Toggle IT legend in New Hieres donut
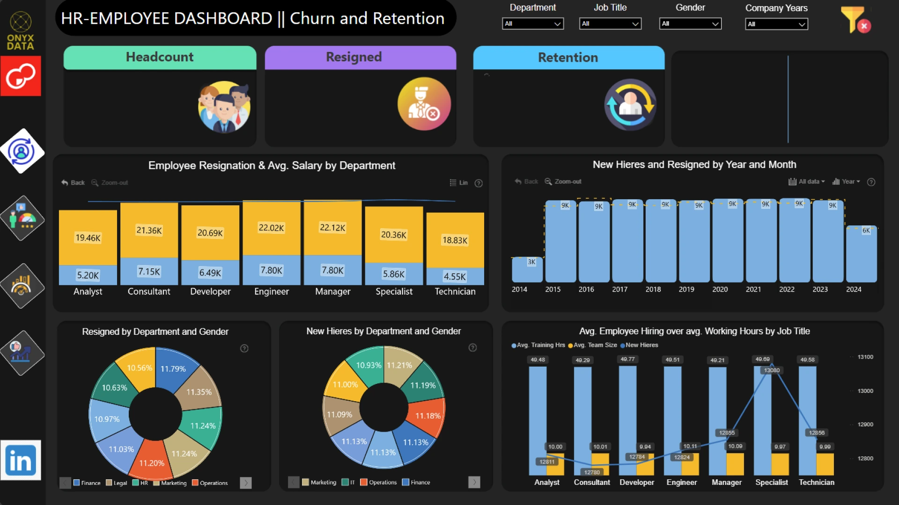Screen dimensions: 899x505 348,482
